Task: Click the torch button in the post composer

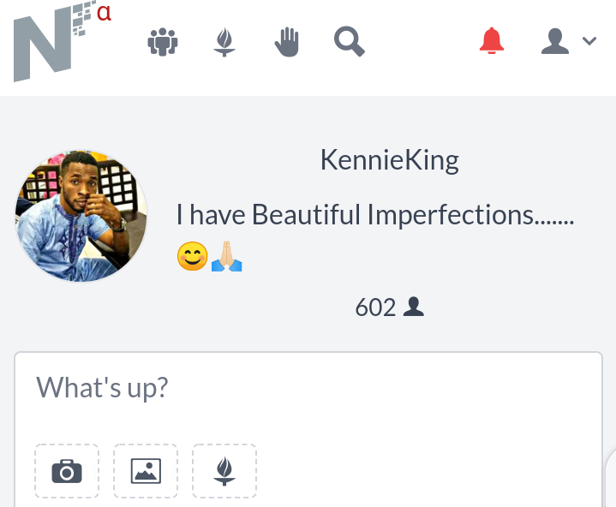Action: click(224, 471)
